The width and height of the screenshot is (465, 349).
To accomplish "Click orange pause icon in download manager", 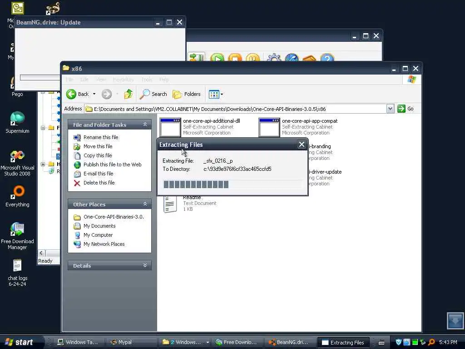I will tap(252, 58).
